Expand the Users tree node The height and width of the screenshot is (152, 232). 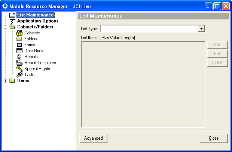(x=6, y=81)
